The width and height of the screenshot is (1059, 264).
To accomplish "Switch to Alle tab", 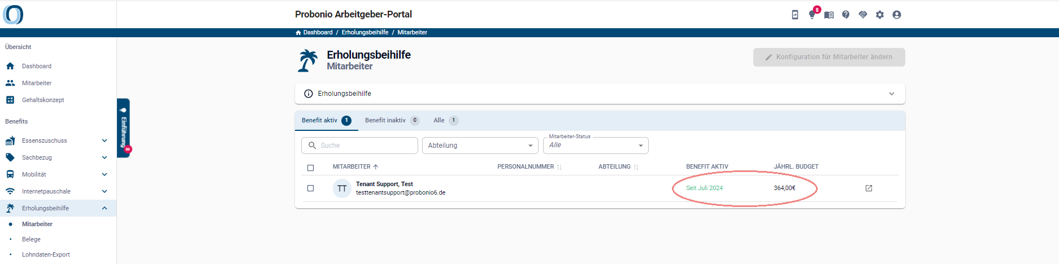I will click(446, 120).
